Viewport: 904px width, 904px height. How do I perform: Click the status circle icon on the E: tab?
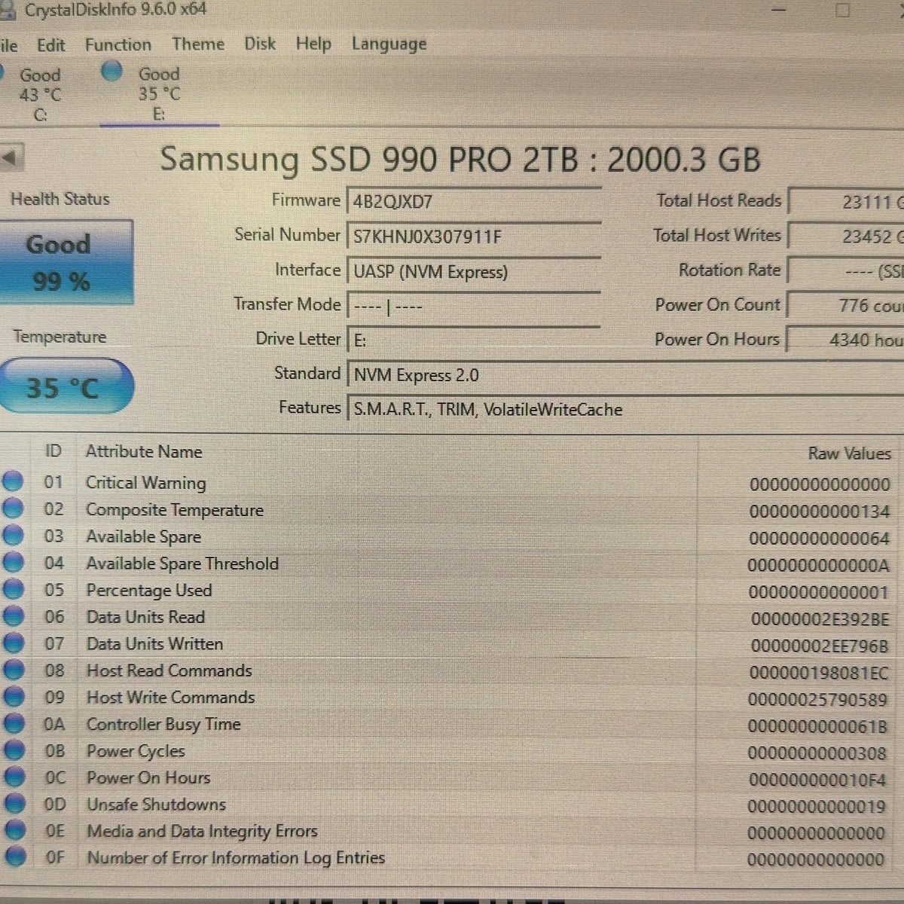pos(111,72)
